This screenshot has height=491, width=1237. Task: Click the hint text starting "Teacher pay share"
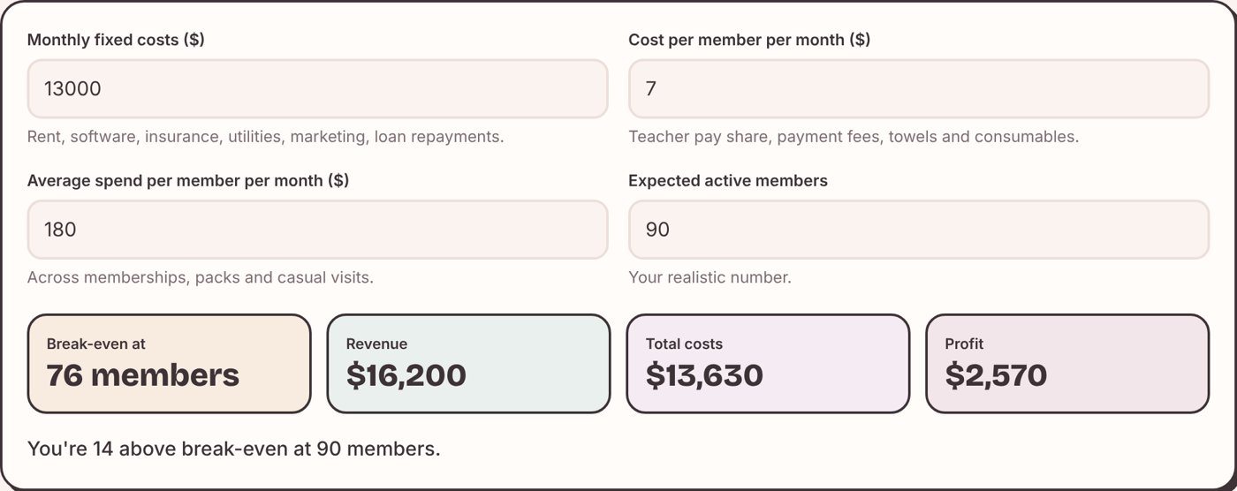click(854, 137)
